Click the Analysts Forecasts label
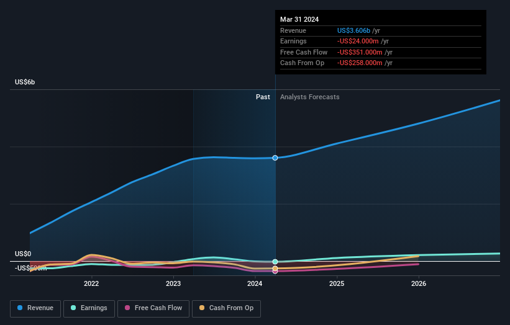Screen dimensions: 510x325 tap(309, 97)
